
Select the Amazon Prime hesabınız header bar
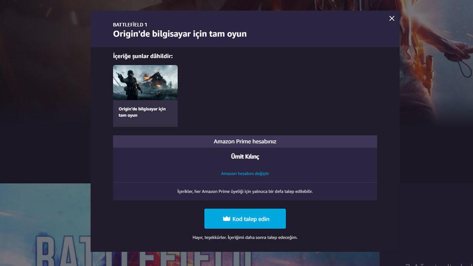click(245, 141)
